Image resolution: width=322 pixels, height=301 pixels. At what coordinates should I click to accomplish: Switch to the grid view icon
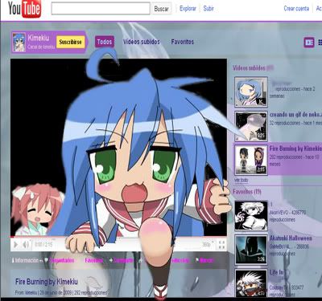pyautogui.click(x=320, y=43)
